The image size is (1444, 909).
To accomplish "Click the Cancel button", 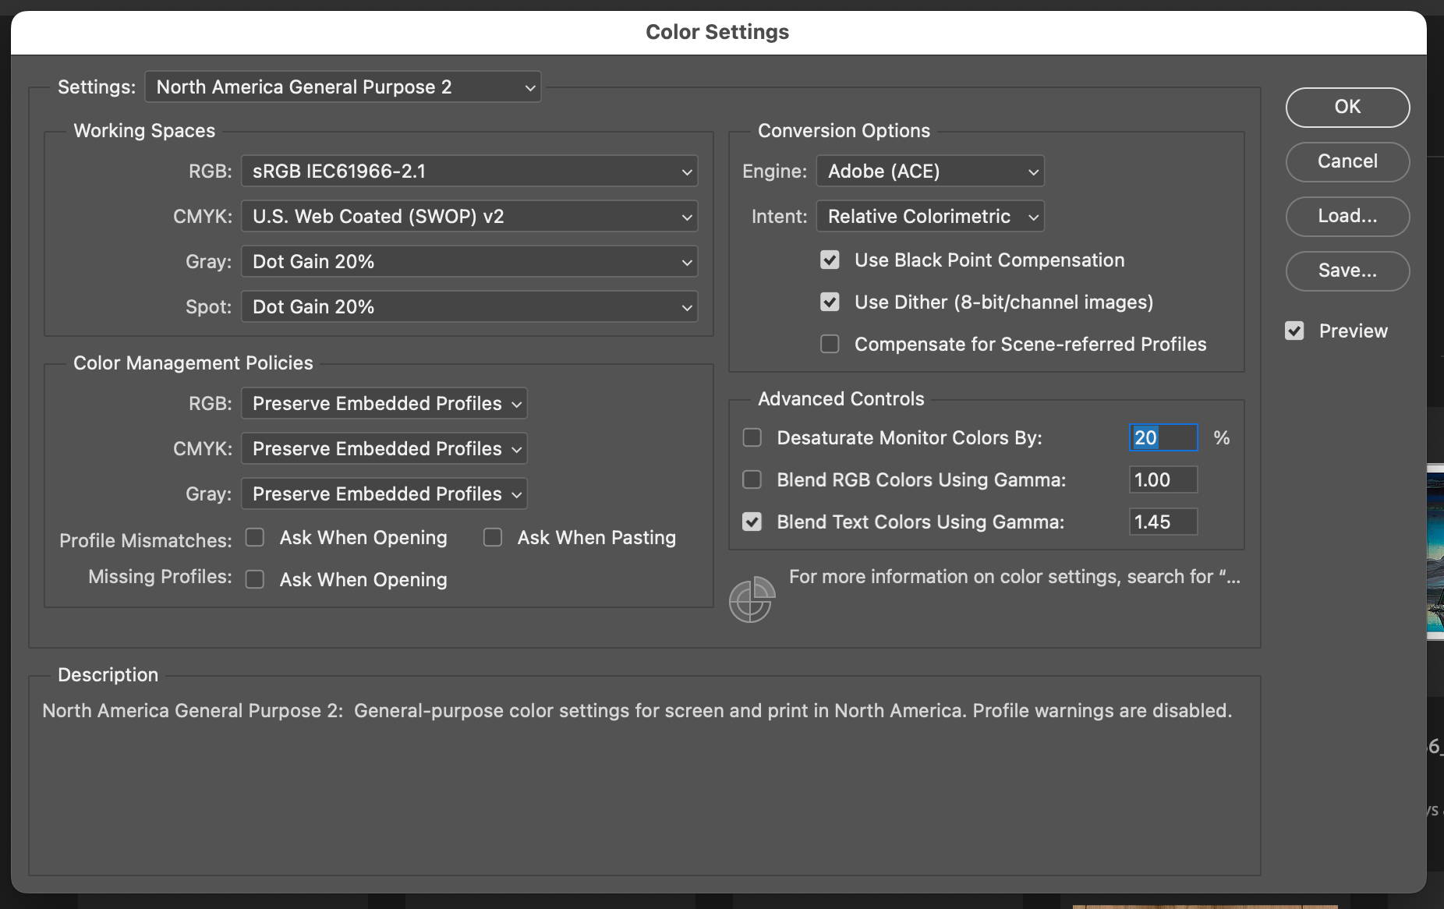I will click(x=1347, y=161).
